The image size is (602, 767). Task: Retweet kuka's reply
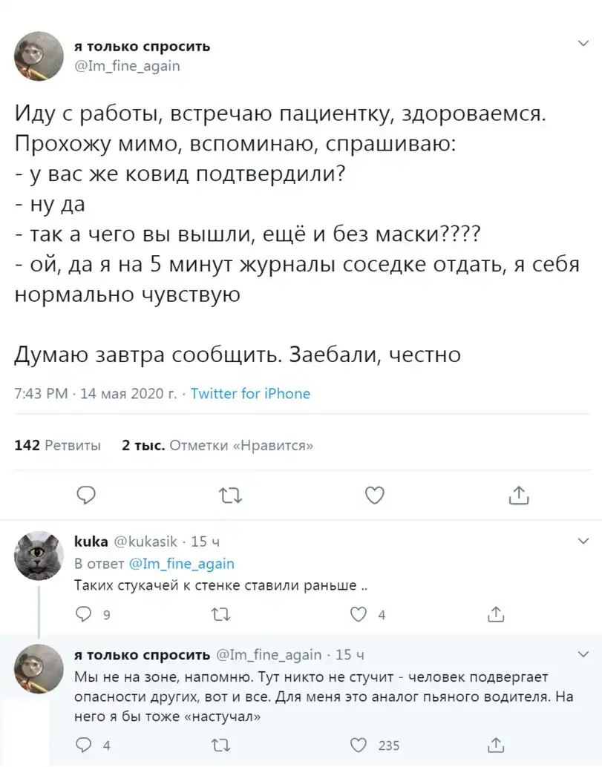[220, 614]
